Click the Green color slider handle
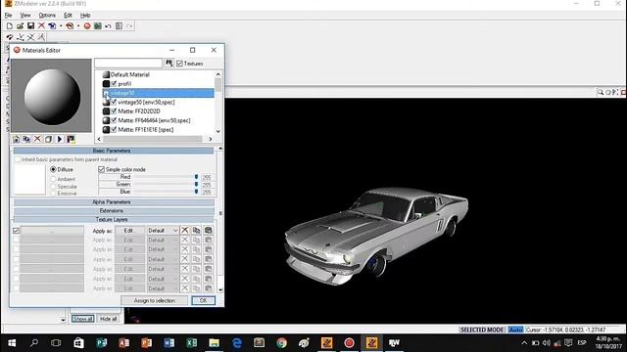This screenshot has height=352, width=627. (196, 185)
